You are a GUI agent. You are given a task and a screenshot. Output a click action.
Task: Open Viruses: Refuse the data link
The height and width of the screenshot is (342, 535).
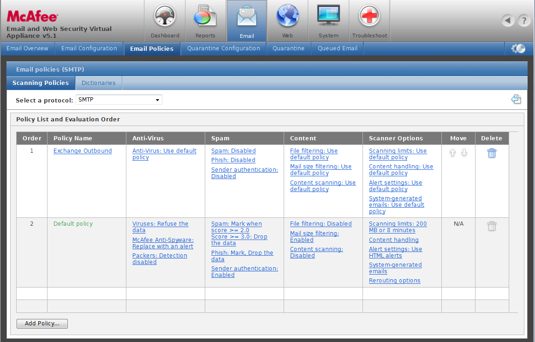tap(160, 227)
